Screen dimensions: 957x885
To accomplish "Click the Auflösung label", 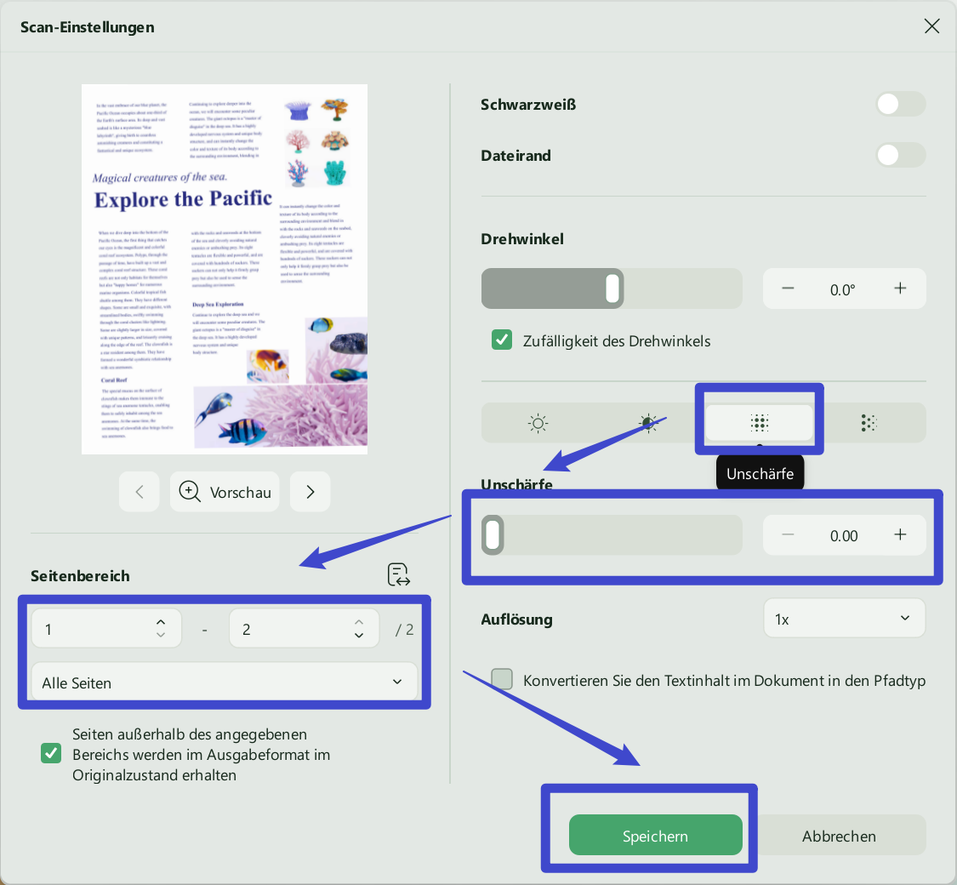I will 516,619.
